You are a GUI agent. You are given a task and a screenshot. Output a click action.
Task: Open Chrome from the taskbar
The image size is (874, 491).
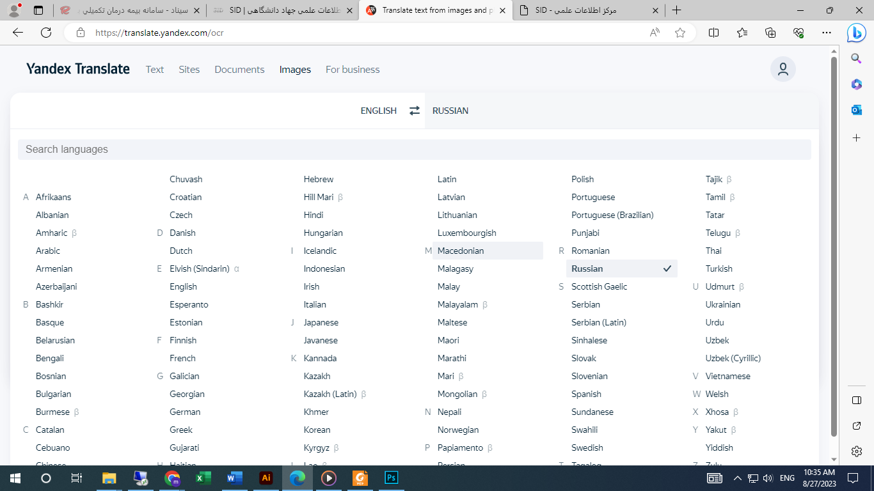172,478
